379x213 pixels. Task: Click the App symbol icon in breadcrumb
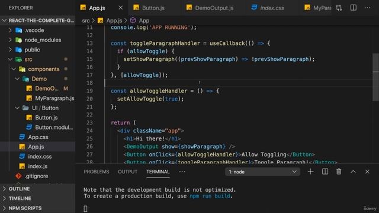[x=133, y=21]
